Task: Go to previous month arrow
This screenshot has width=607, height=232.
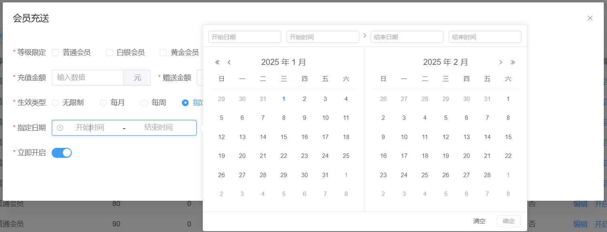Action: (x=229, y=62)
